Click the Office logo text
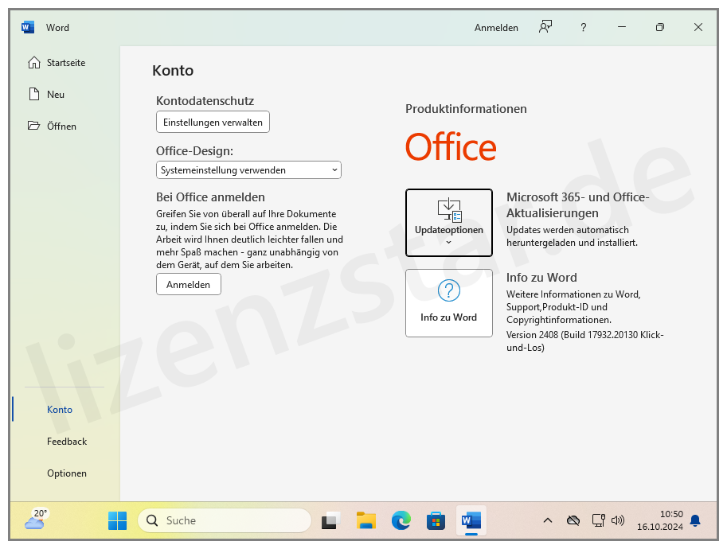The image size is (727, 549). tap(451, 147)
